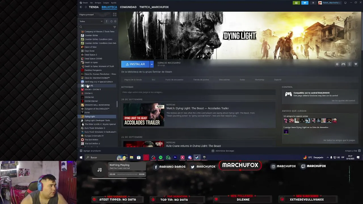Click the recent activity clock filter icon
The image size is (363, 204).
click(x=111, y=21)
